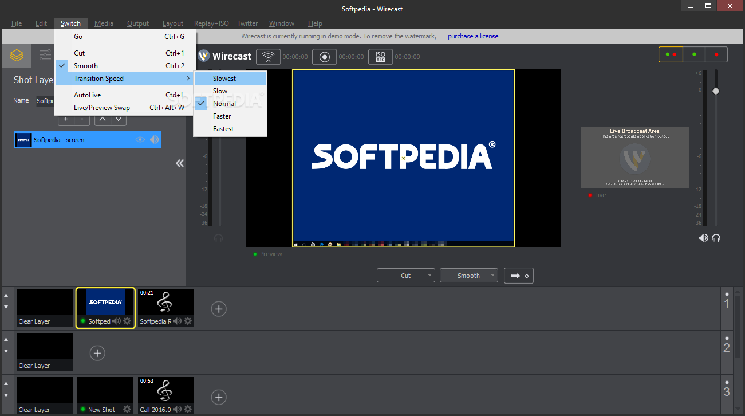
Task: Add a shot to layer 1 with plus circle
Action: pos(219,309)
